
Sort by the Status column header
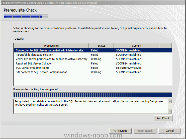pos(102,46)
